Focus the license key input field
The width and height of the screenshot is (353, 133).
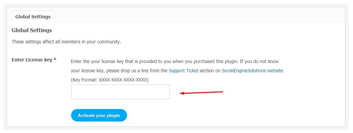tap(120, 92)
